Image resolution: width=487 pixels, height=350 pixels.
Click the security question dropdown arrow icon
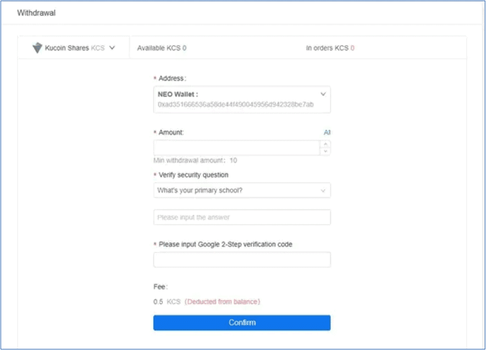click(x=323, y=191)
